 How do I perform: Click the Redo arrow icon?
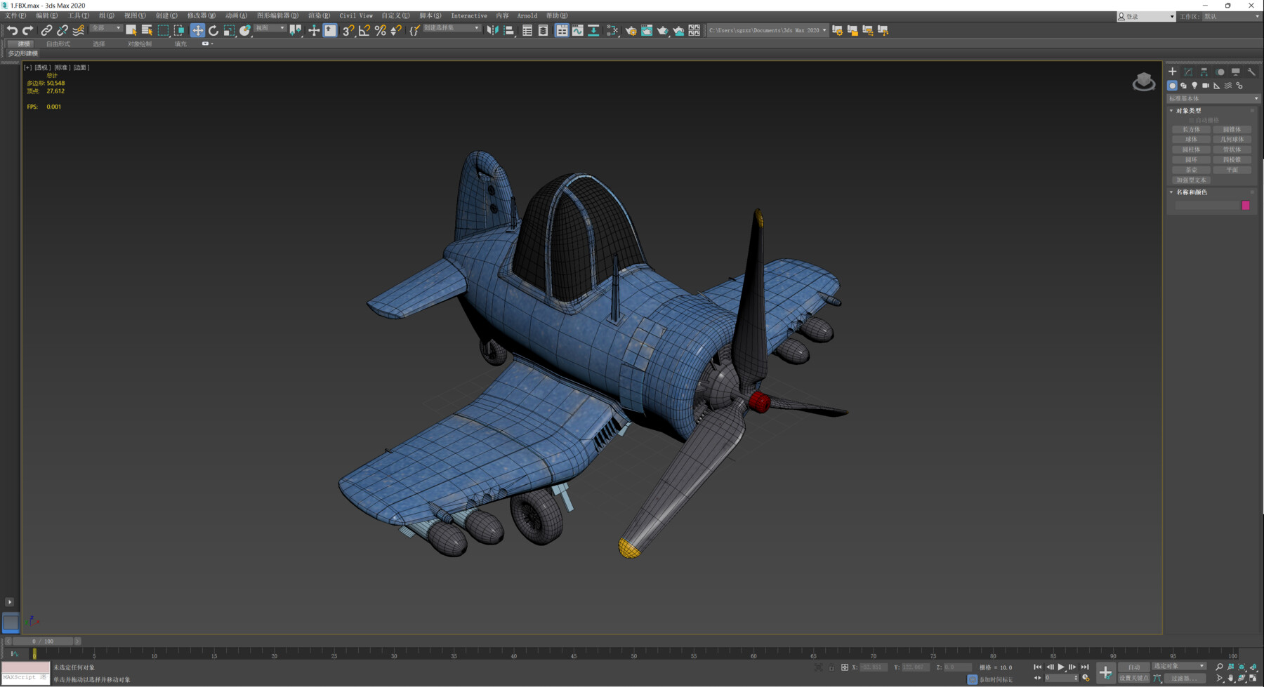point(27,30)
